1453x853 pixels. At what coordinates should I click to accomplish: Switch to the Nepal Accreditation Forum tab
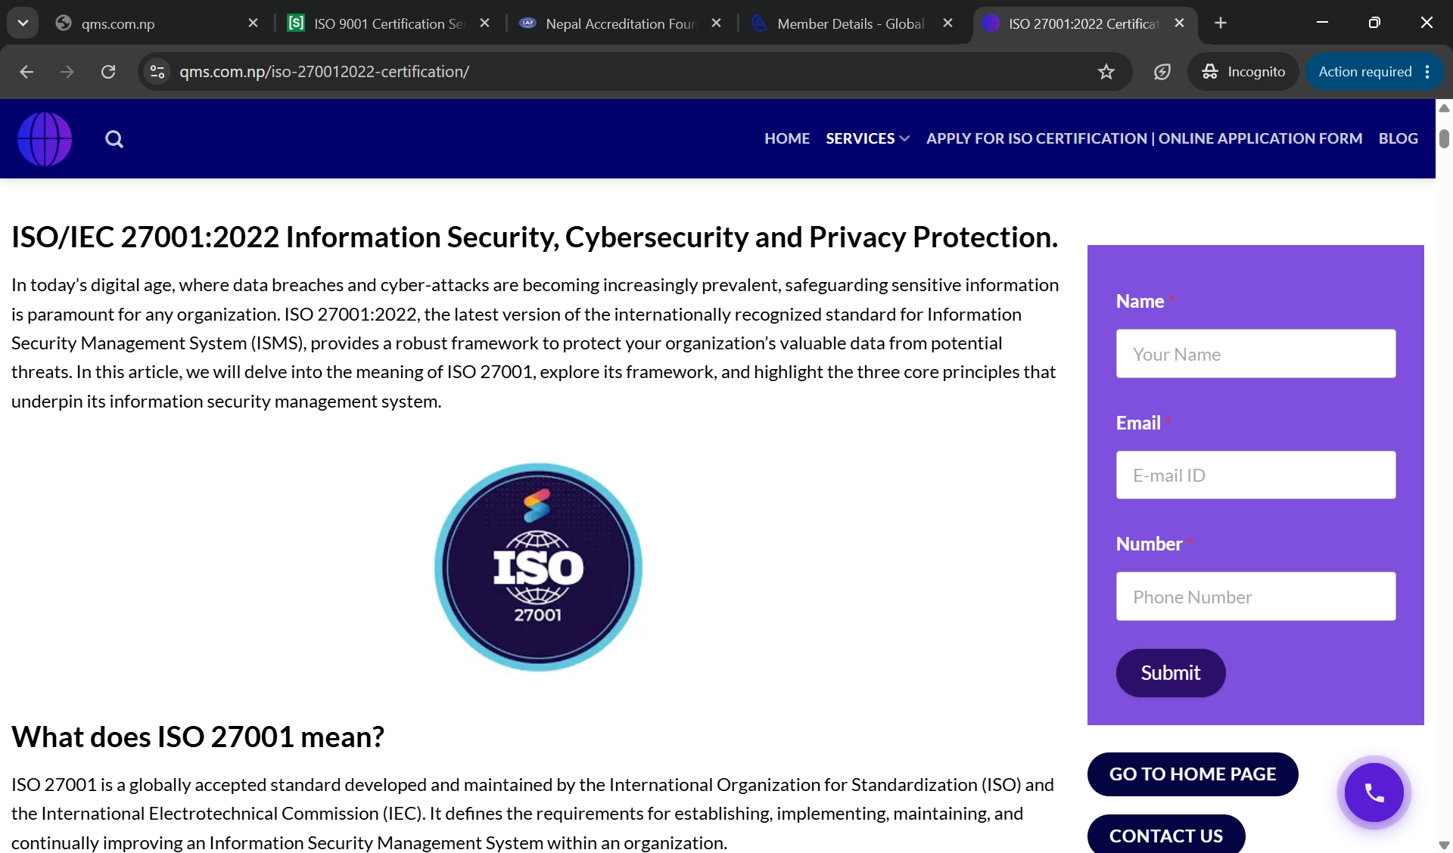coord(621,23)
